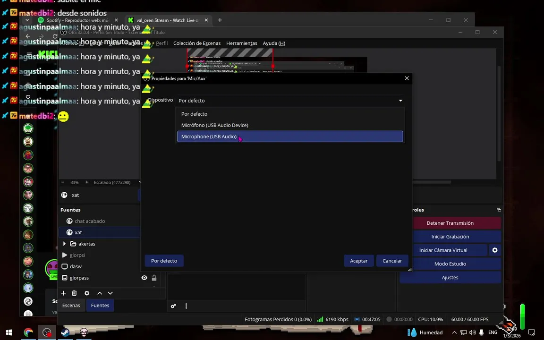Open Chrome from the taskbar
The height and width of the screenshot is (340, 544).
pyautogui.click(x=28, y=332)
